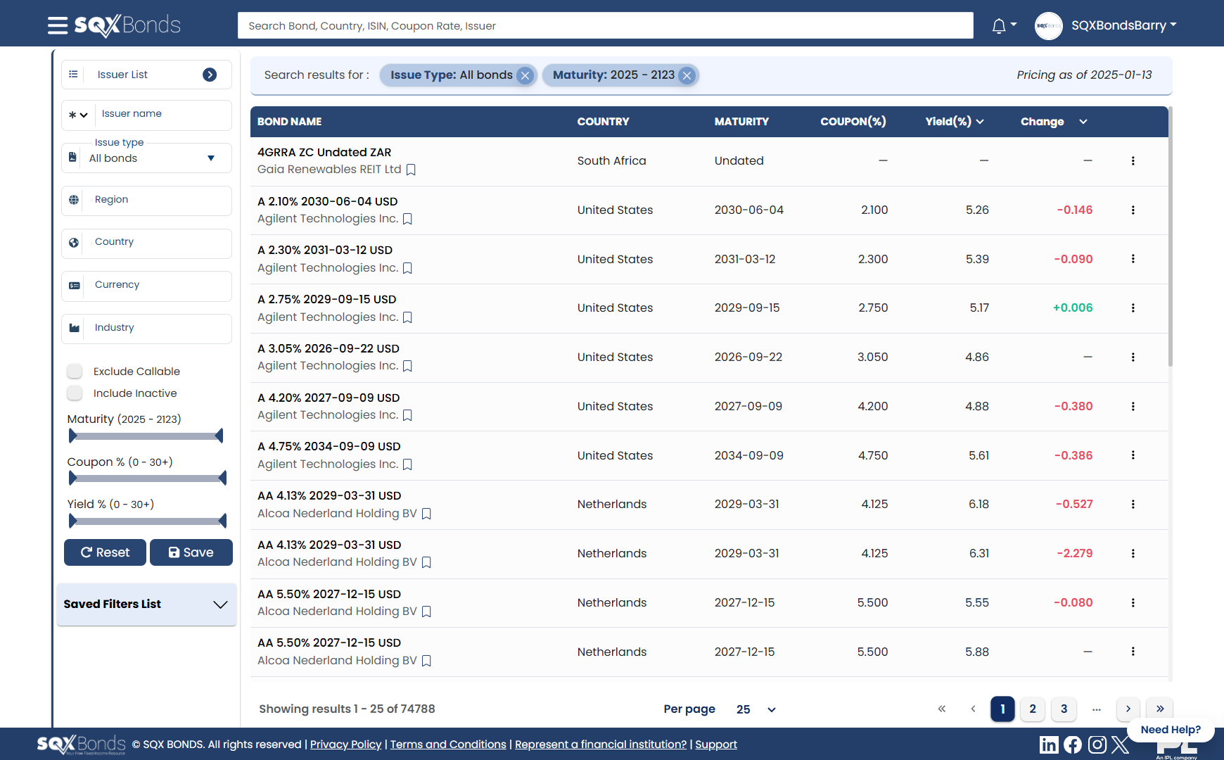Open the Region filter dropdown
The height and width of the screenshot is (760, 1224).
[146, 201]
